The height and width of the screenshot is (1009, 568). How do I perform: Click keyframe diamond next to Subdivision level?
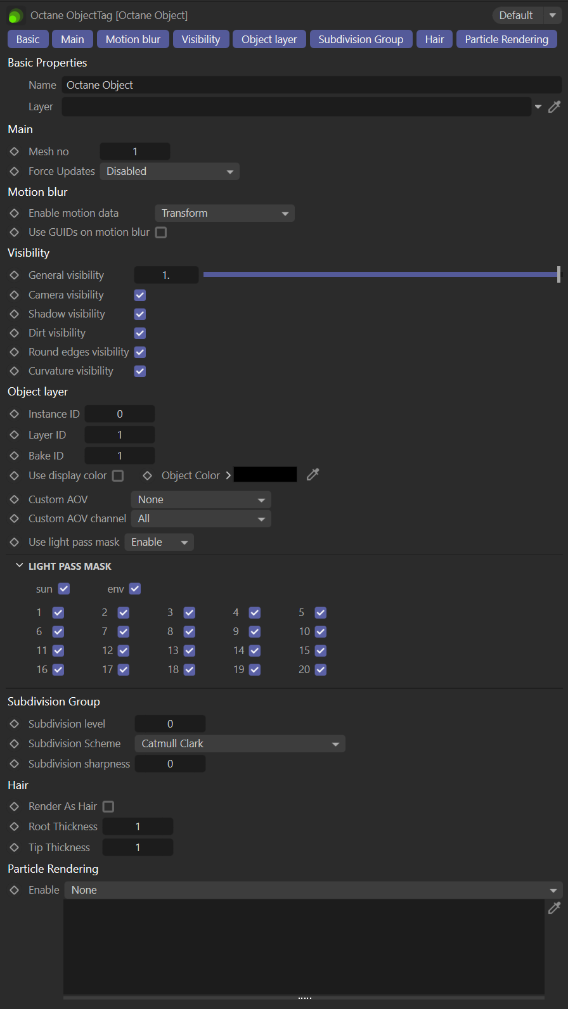(x=15, y=724)
